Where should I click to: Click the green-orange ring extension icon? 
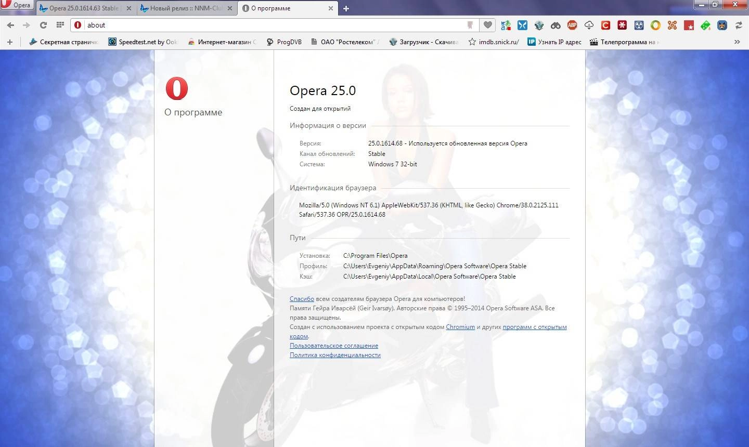click(x=655, y=25)
